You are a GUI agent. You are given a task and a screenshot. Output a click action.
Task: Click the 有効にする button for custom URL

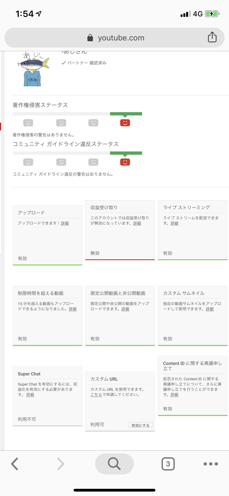click(140, 425)
